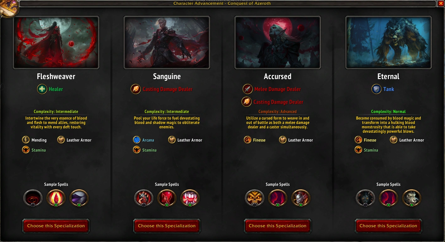
Task: Select the skull sample spell under Accursed
Action: point(255,198)
